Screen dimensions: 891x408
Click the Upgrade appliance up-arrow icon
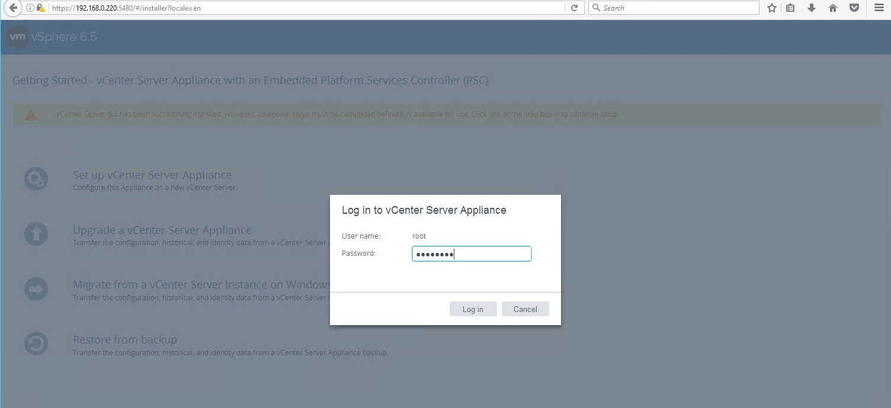pos(36,234)
